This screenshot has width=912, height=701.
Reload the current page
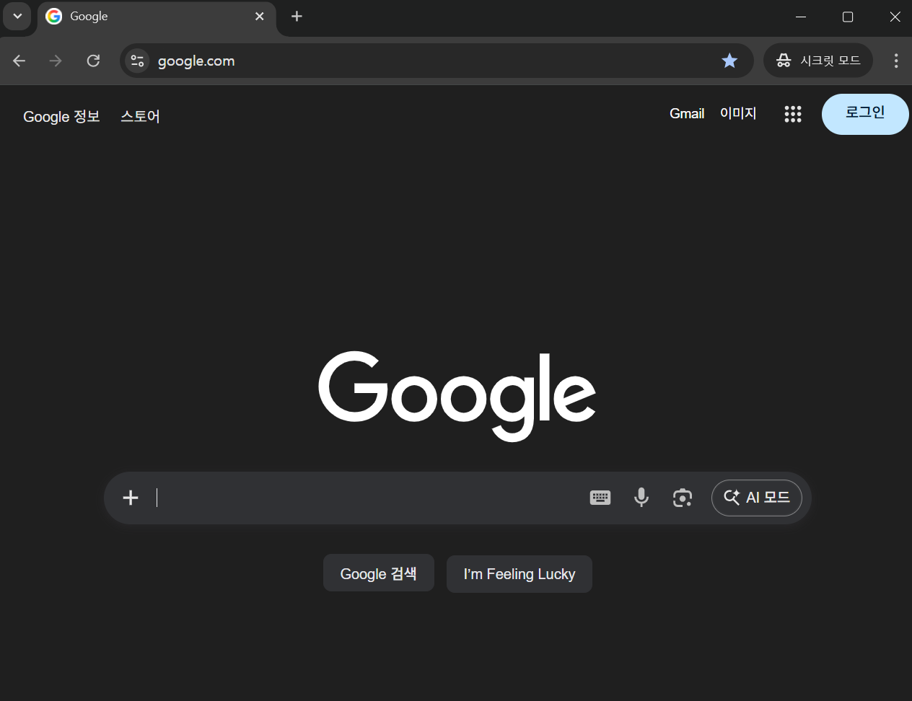(x=93, y=61)
